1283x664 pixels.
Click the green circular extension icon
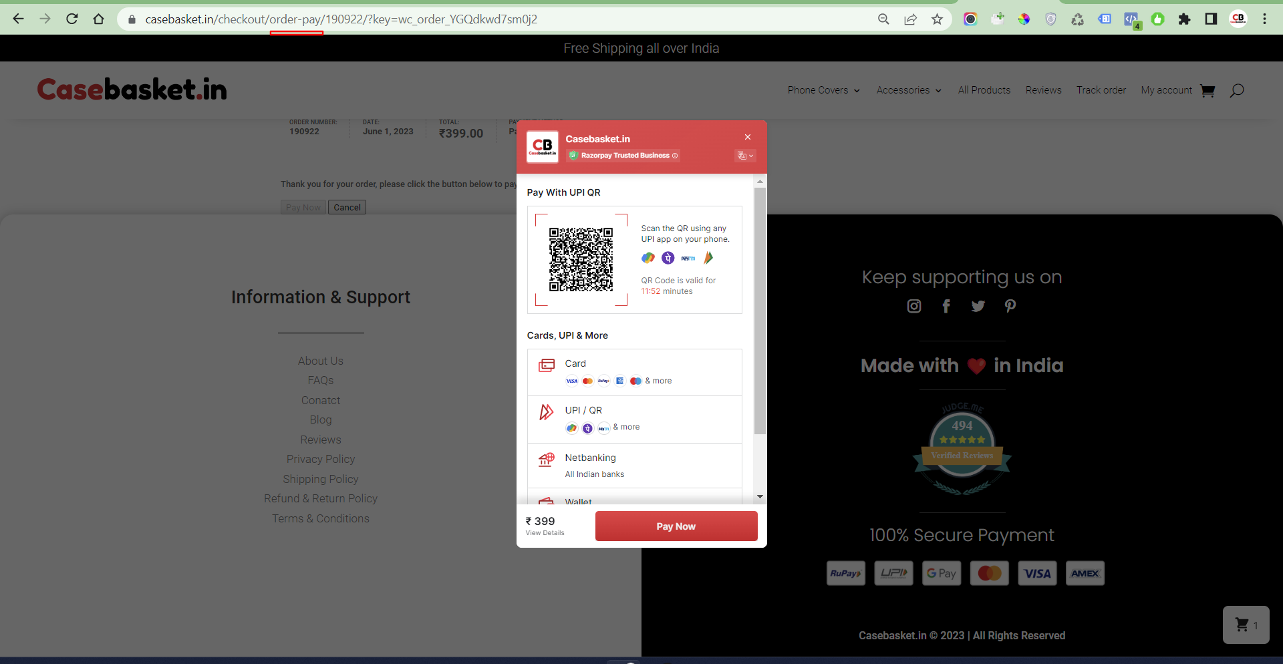click(x=1158, y=19)
